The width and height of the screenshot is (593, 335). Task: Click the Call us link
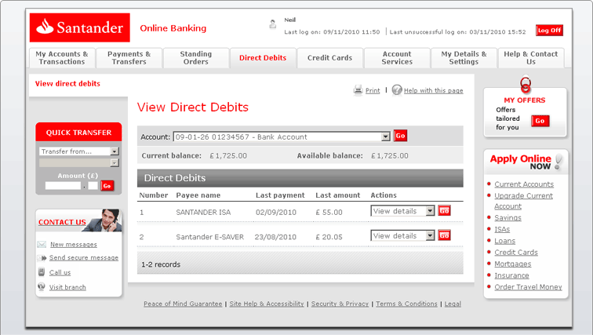point(60,272)
